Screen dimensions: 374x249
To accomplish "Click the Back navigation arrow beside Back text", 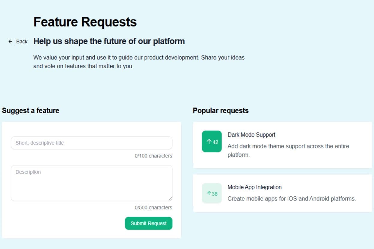I will pos(10,41).
